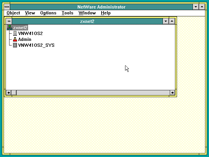Open the Options menu
The width and height of the screenshot is (209, 157).
tap(48, 13)
